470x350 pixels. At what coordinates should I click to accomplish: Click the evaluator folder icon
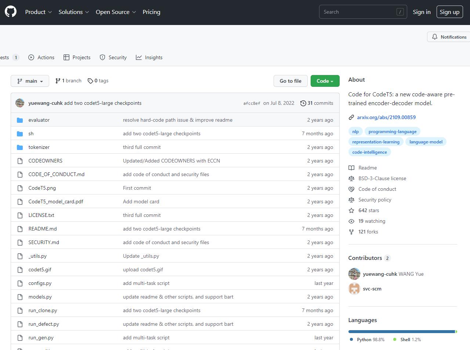pyautogui.click(x=20, y=120)
